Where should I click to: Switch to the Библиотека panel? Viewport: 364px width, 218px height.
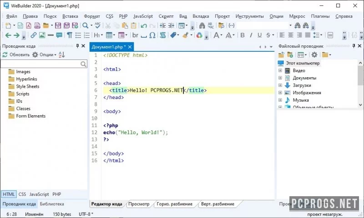52,204
